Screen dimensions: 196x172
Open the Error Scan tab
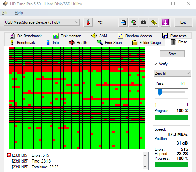tap(109, 42)
